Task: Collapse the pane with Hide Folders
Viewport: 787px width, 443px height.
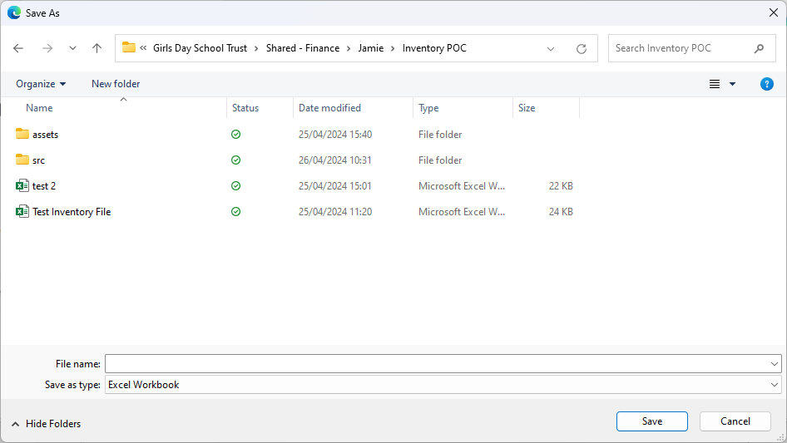Action: coord(46,424)
